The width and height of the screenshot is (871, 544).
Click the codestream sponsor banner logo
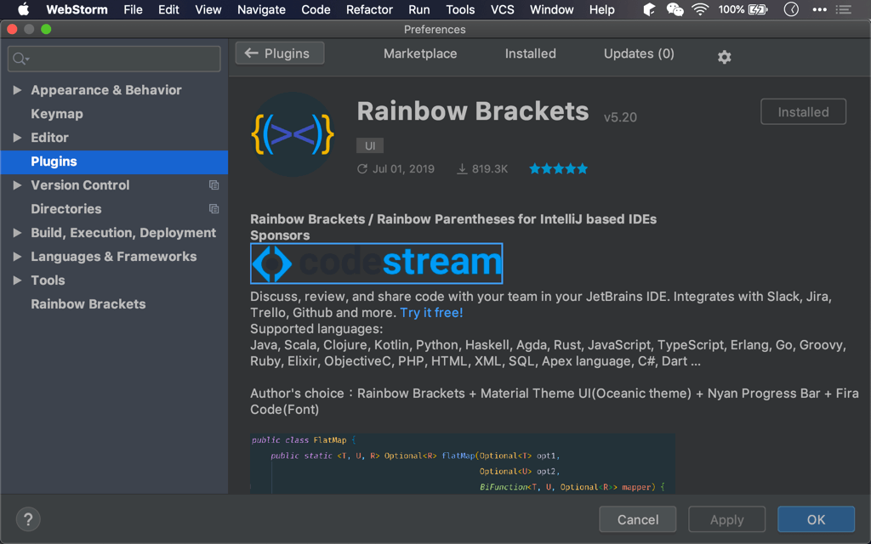click(376, 263)
